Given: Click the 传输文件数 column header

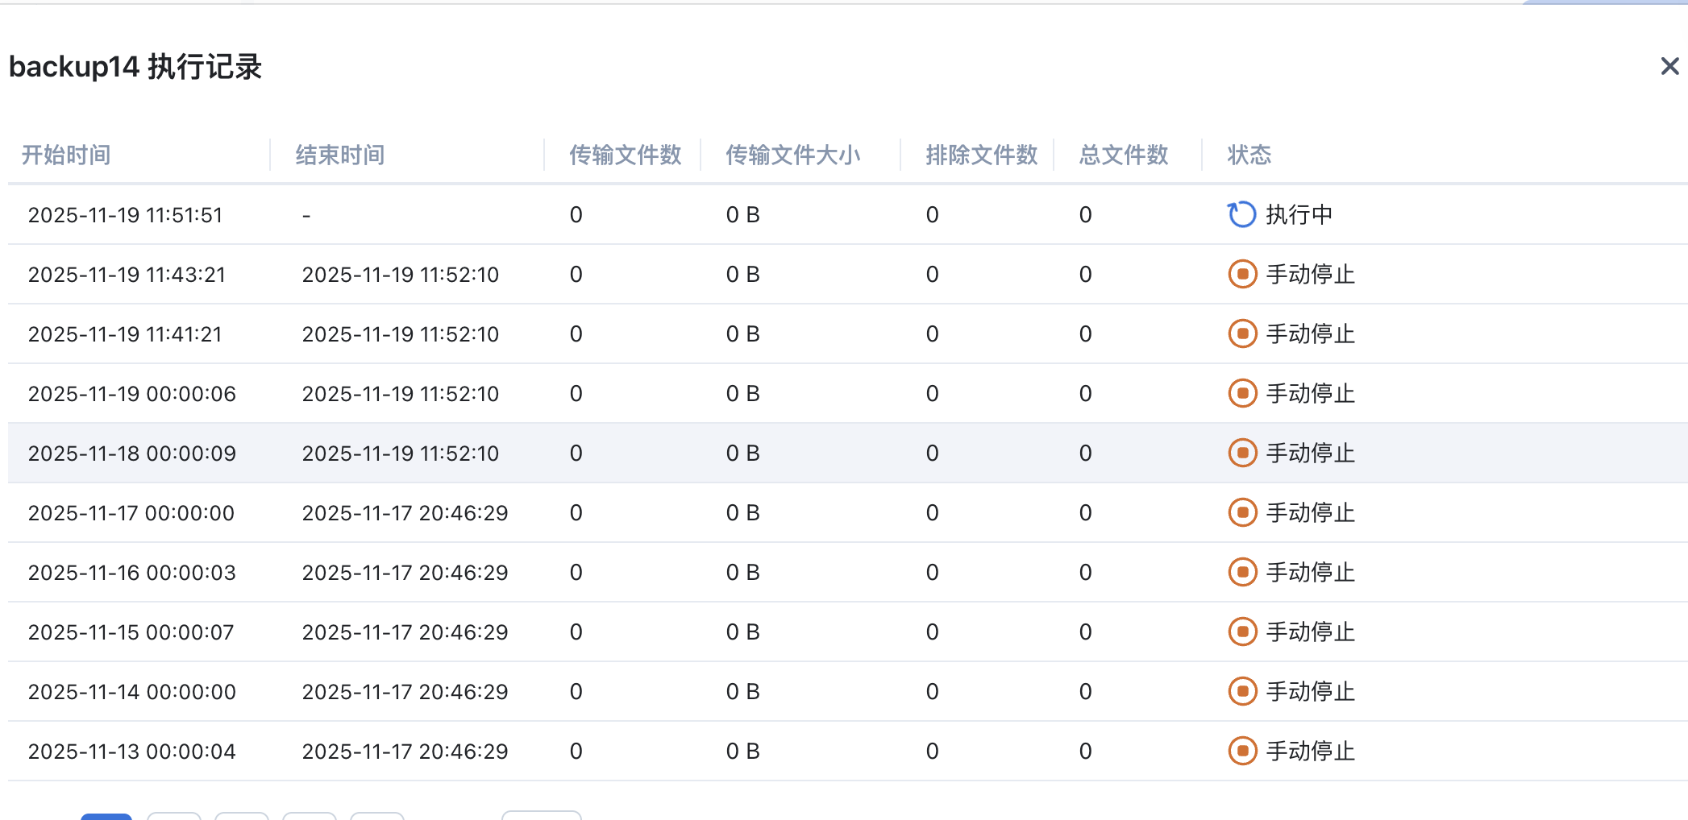Looking at the screenshot, I should [626, 155].
